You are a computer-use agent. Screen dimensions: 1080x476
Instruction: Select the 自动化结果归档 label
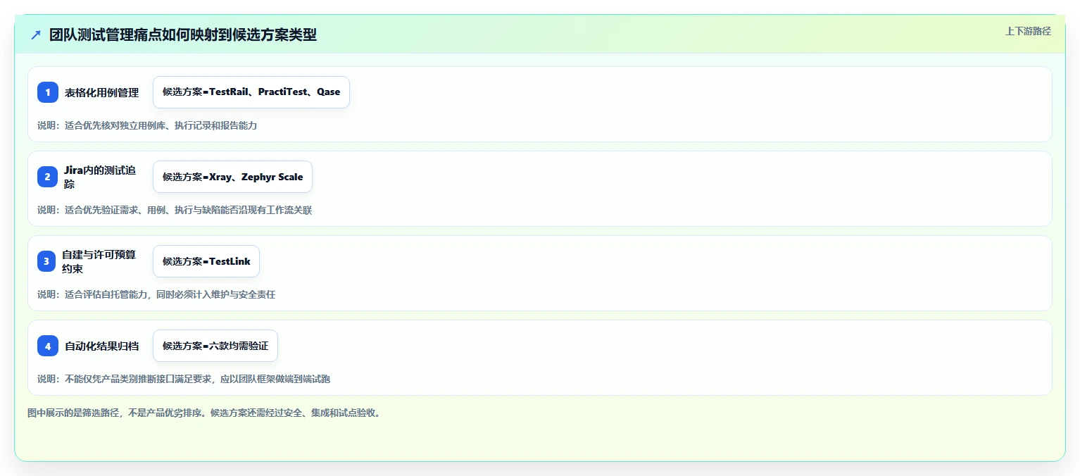coord(101,346)
